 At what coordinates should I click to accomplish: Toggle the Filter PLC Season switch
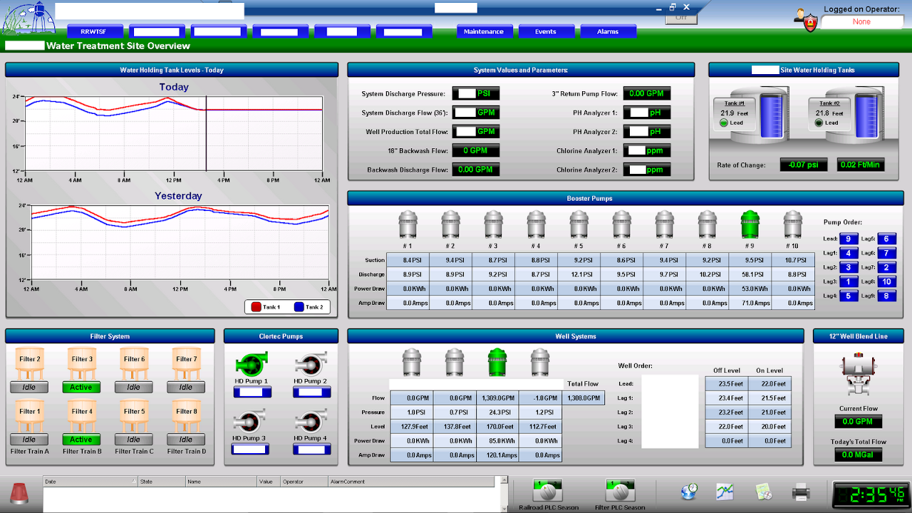620,491
